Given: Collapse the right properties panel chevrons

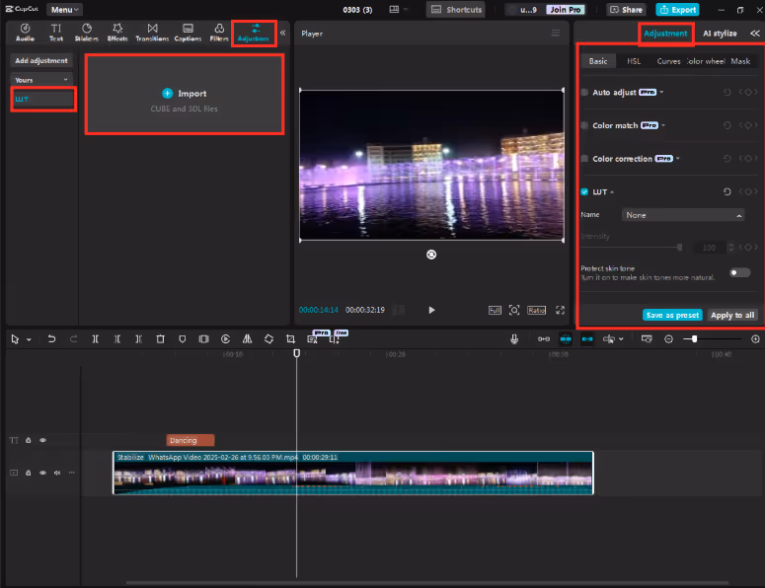Looking at the screenshot, I should (x=755, y=34).
